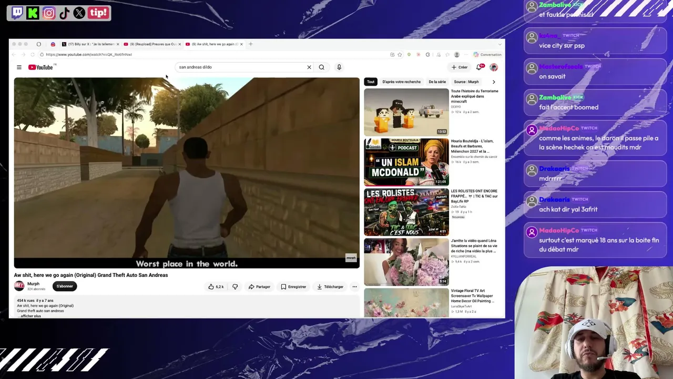Open the 'Les Rolistes' BayLife RP thumbnail

pyautogui.click(x=406, y=212)
